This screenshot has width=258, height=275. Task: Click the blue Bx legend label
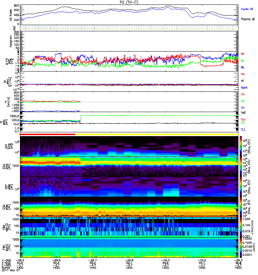[243, 67]
